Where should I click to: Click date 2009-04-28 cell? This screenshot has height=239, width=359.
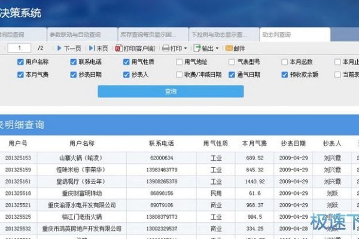tap(293, 229)
